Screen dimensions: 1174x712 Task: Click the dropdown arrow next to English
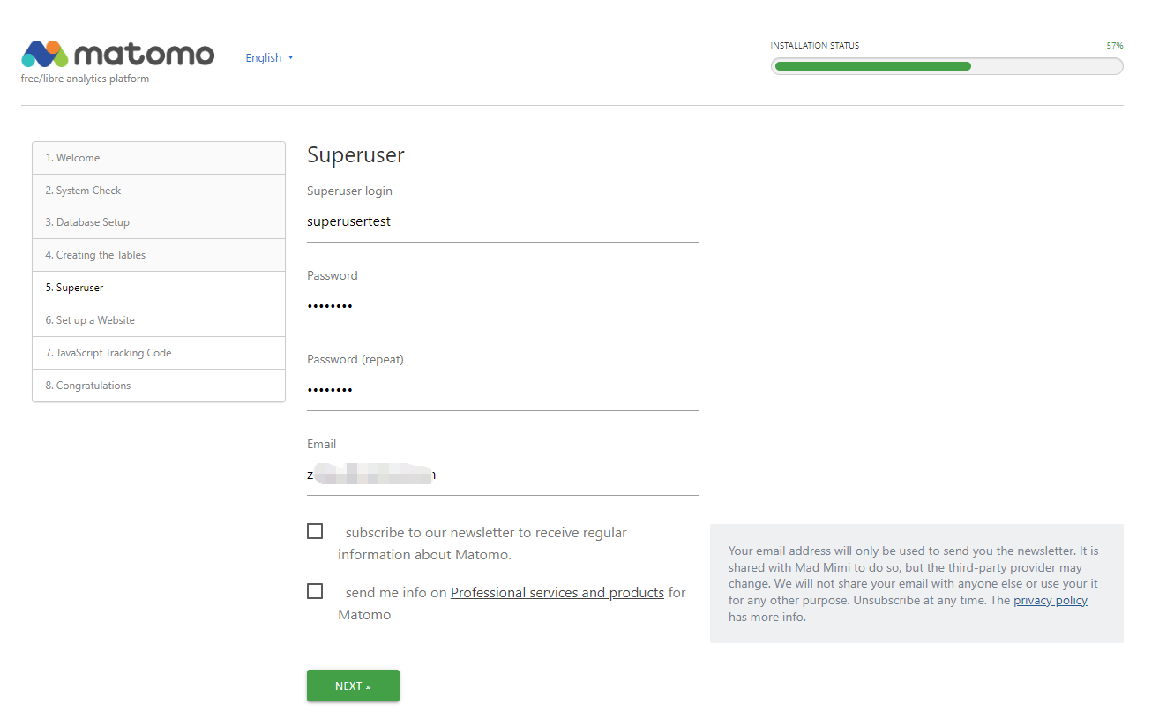coord(291,58)
